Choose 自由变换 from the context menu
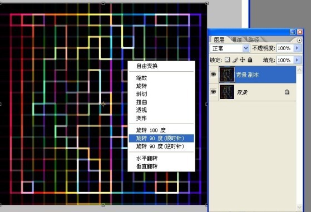311x212 pixels. [x=147, y=66]
